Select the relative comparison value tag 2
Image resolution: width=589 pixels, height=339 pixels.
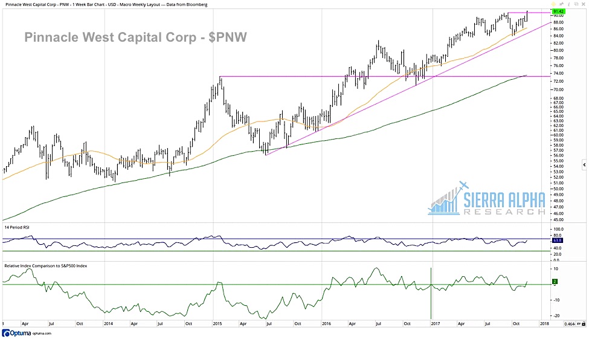[x=555, y=282]
